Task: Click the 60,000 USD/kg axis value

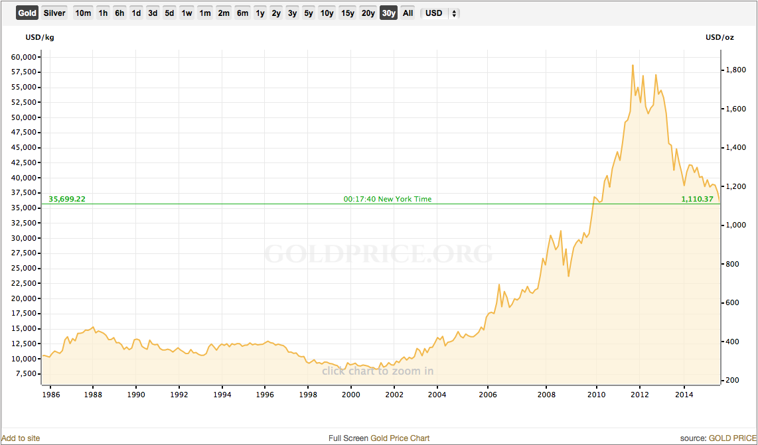Action: pyautogui.click(x=24, y=57)
